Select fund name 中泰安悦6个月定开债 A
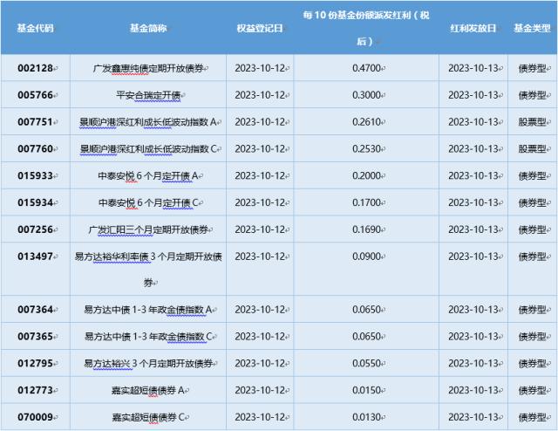558x431 pixels. coord(148,175)
